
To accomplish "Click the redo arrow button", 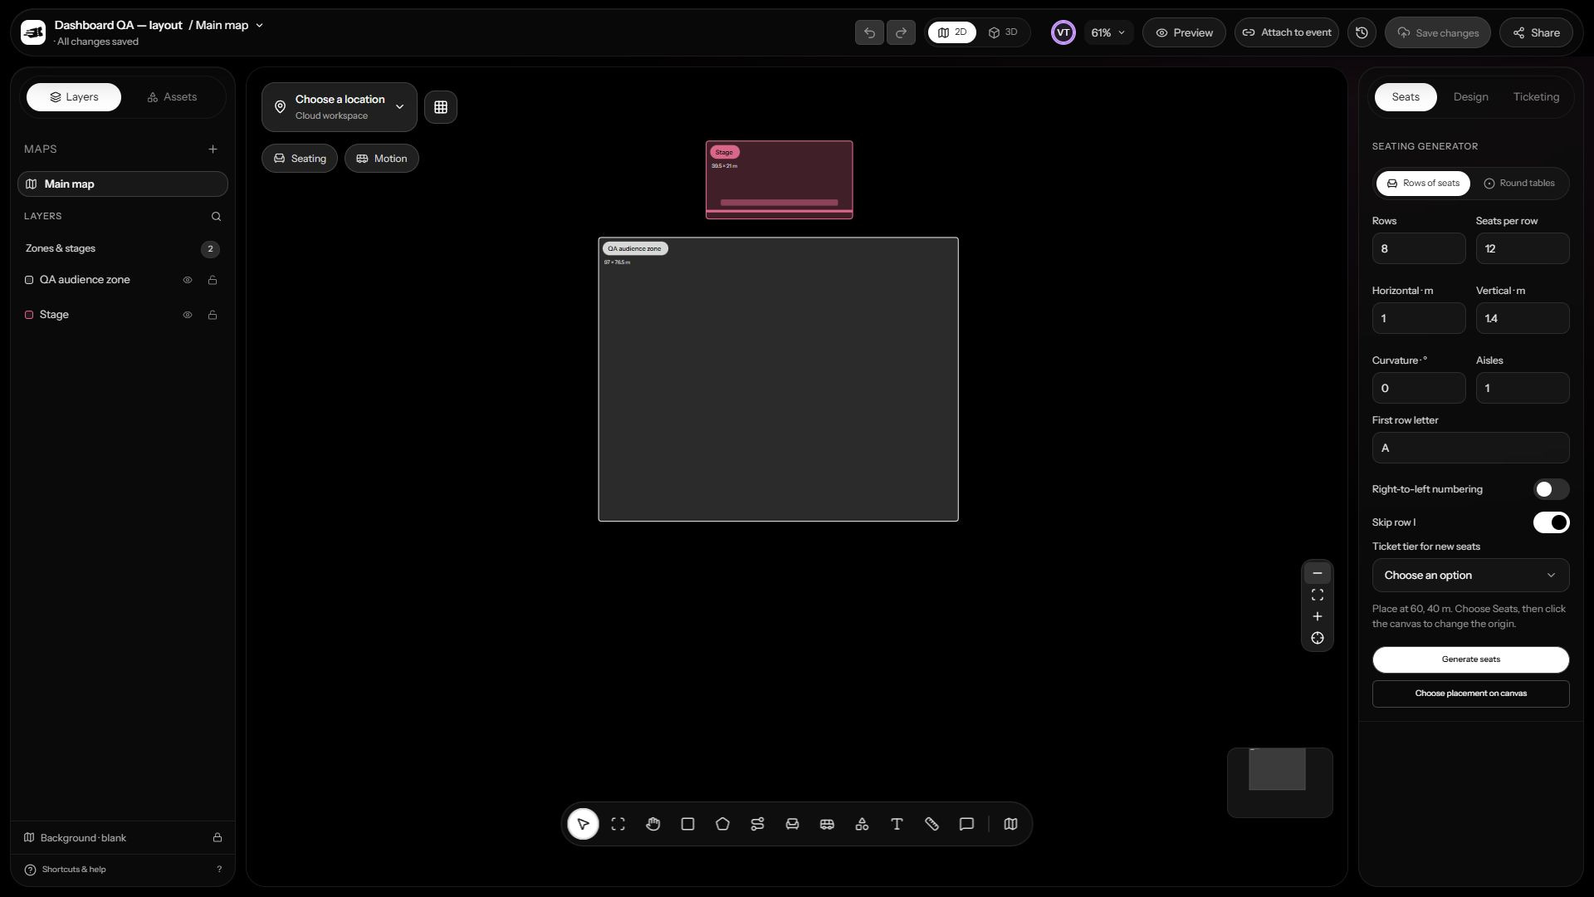I will tap(901, 32).
